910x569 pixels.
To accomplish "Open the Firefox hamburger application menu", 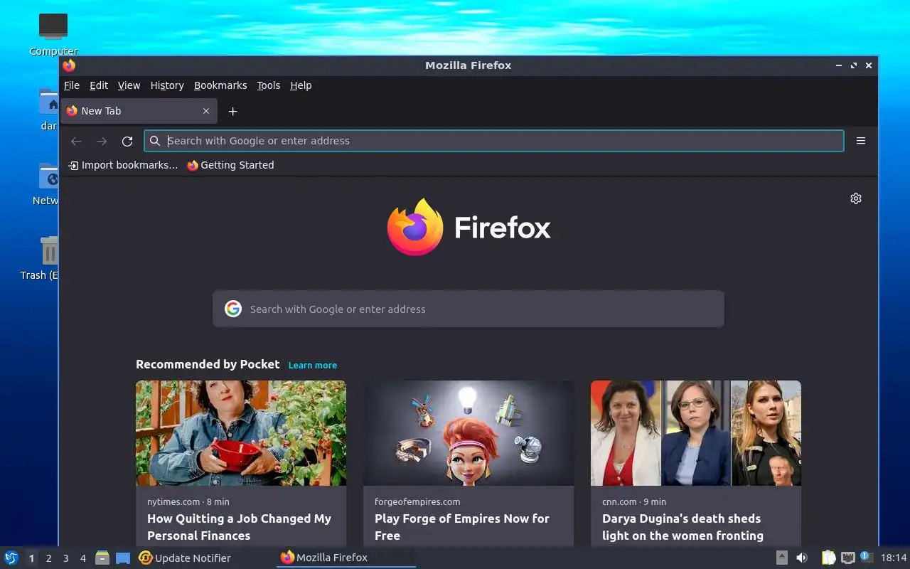I will (x=861, y=141).
